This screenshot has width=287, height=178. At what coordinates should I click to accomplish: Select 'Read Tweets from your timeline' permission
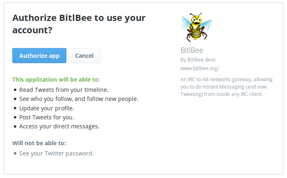coord(64,89)
